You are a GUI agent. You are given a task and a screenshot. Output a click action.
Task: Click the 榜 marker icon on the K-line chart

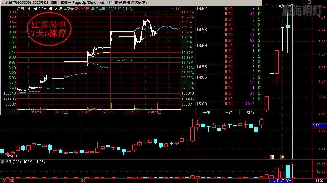[282, 157]
